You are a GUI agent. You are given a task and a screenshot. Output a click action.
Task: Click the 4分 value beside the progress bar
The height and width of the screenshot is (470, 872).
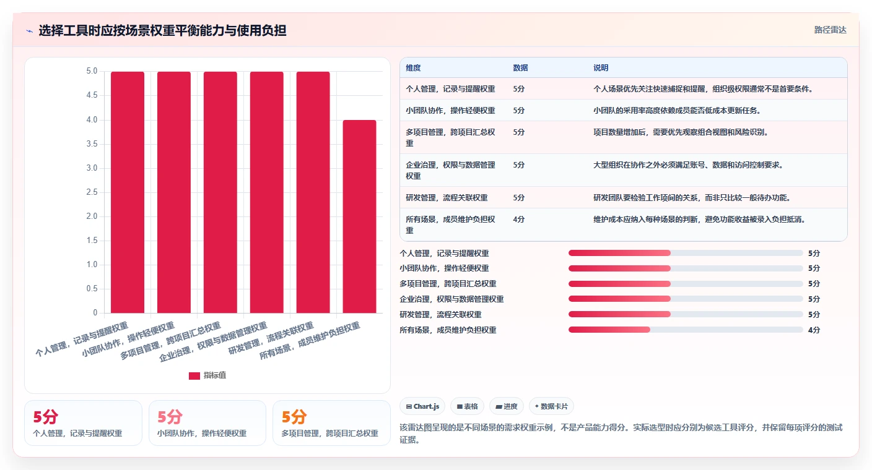(x=814, y=330)
